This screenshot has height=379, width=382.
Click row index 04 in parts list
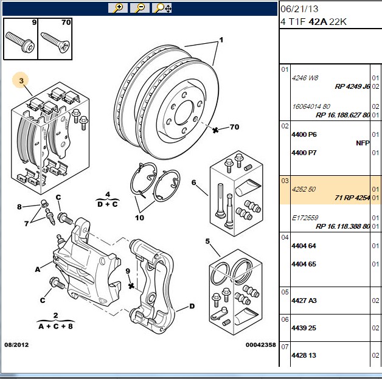tap(285, 237)
